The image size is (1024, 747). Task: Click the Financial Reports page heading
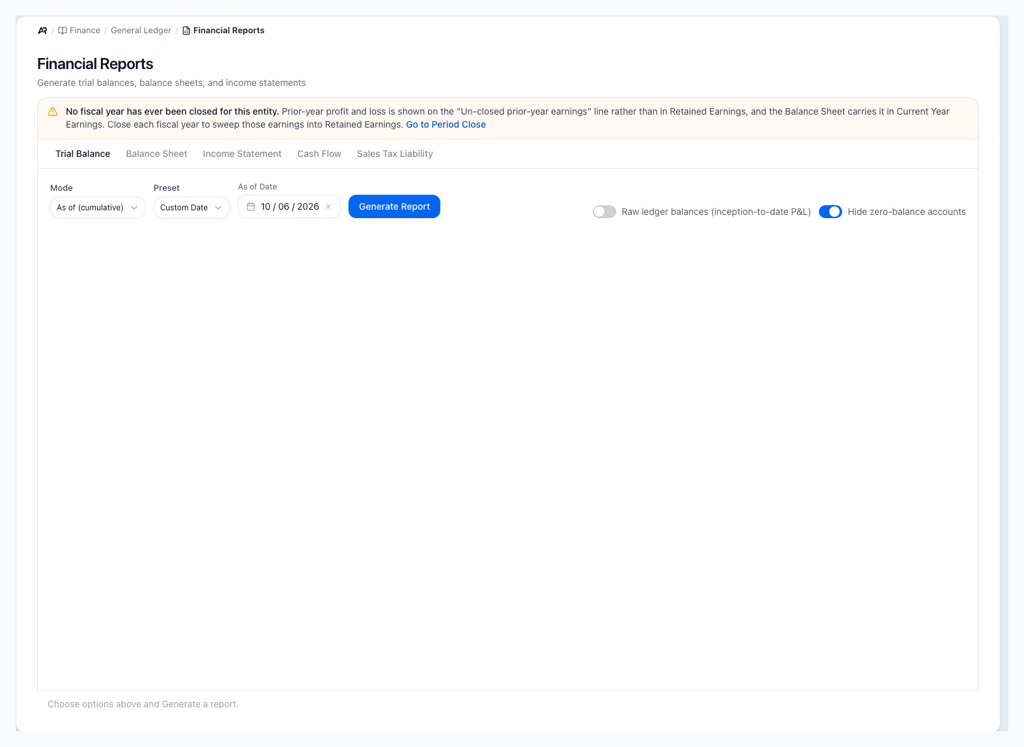coord(95,64)
